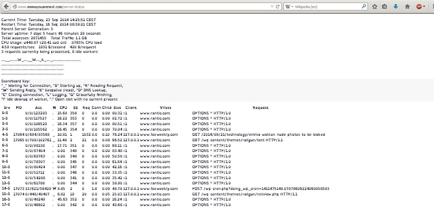Image resolution: width=434 pixels, height=208 pixels.
Task: Click the 'Server uptime: 7 days 5 hours' line
Action: click(x=51, y=33)
